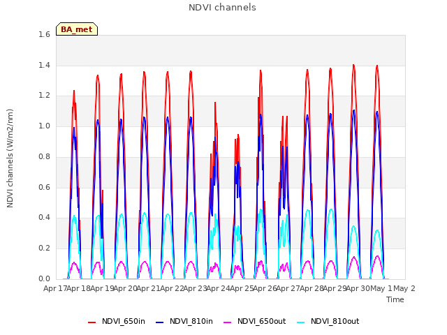447x335 pixels.
Task: Click the 0.8 y-axis tick label
Action: 44,156
